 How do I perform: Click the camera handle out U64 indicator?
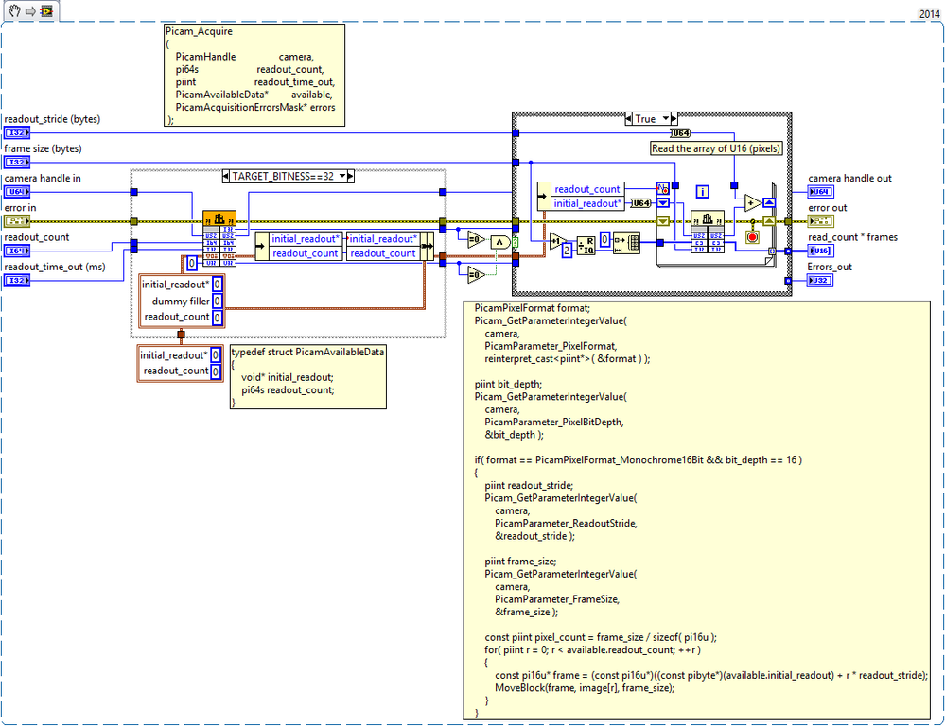(x=820, y=192)
